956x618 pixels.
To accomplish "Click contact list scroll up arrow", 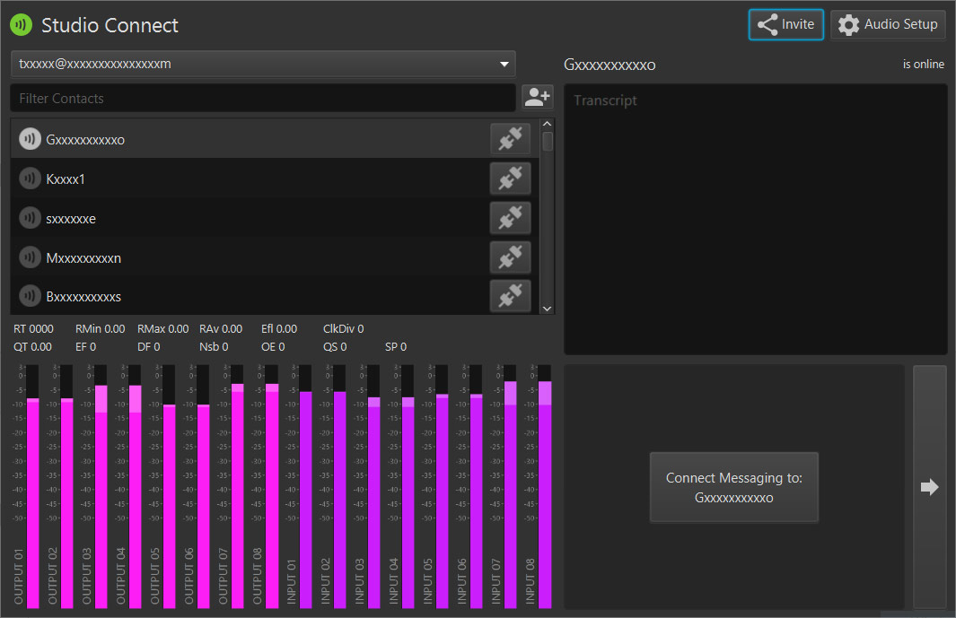I will 547,124.
